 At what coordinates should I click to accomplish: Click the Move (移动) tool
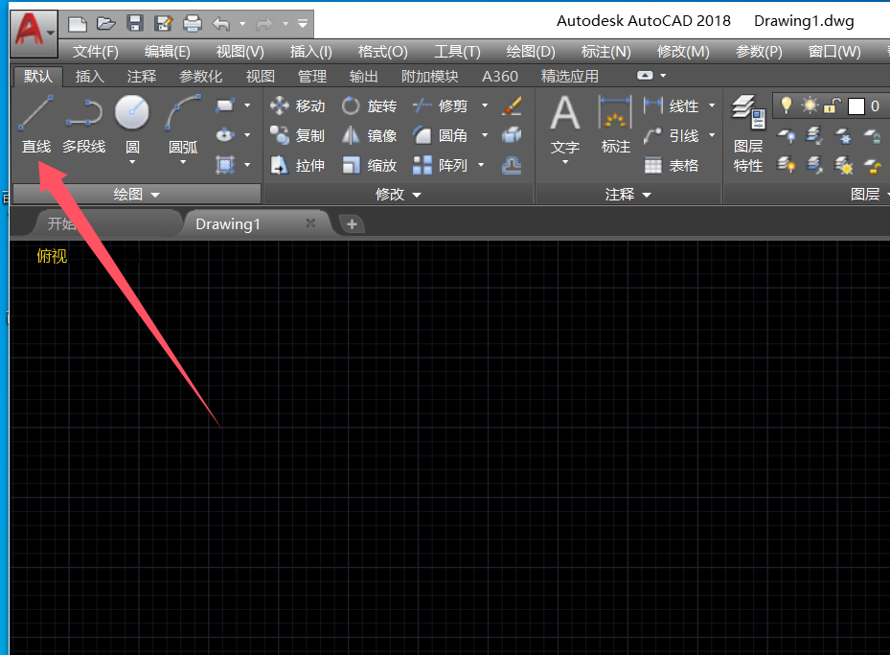click(x=297, y=106)
